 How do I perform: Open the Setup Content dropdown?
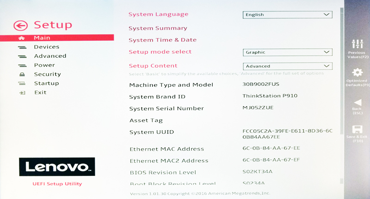pyautogui.click(x=287, y=66)
